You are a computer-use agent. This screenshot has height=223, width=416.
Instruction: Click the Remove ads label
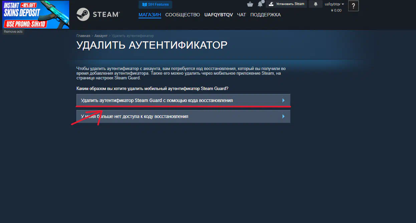(13, 32)
